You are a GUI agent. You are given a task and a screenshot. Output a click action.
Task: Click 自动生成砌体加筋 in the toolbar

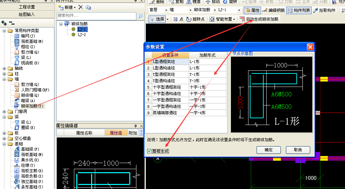(259, 19)
